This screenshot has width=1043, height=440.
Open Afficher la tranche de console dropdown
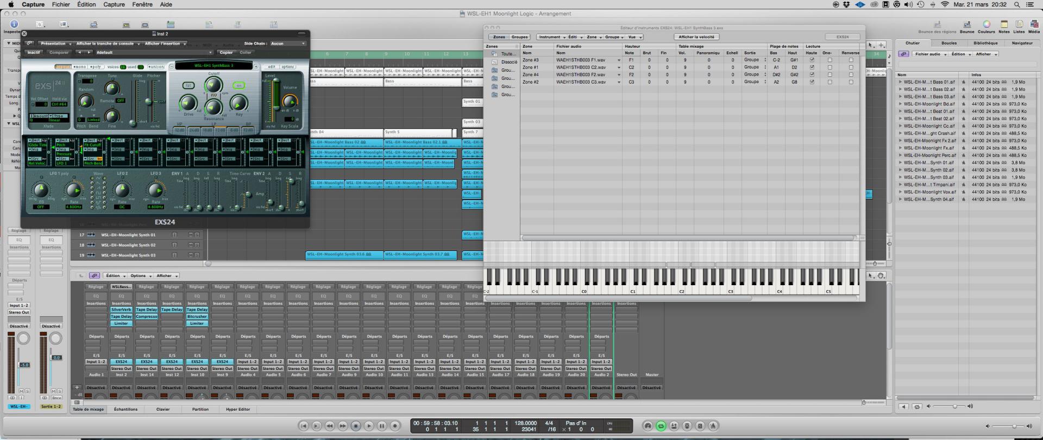click(107, 43)
